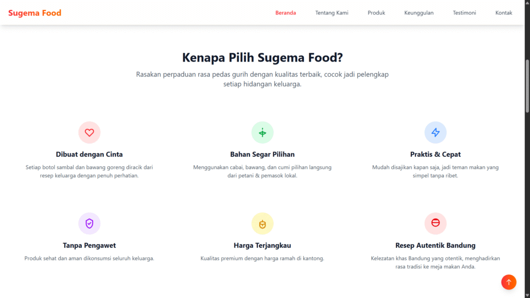Click the Dibuat dengan Cinta heading
The width and height of the screenshot is (530, 298).
(89, 154)
